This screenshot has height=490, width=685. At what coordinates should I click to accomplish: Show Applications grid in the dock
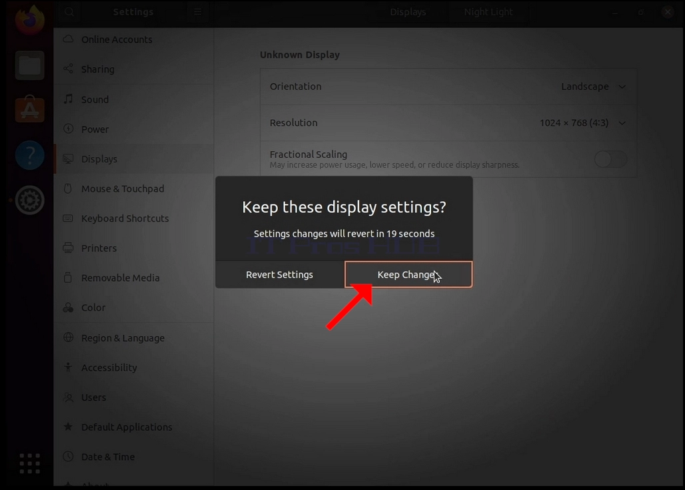coord(30,463)
